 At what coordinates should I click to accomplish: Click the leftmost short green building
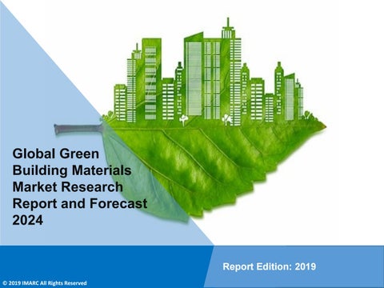pyautogui.click(x=120, y=102)
